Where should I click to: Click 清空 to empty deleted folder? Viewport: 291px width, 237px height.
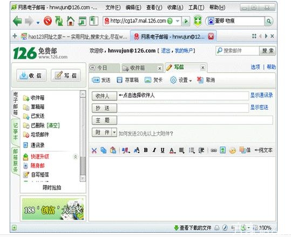point(53,126)
